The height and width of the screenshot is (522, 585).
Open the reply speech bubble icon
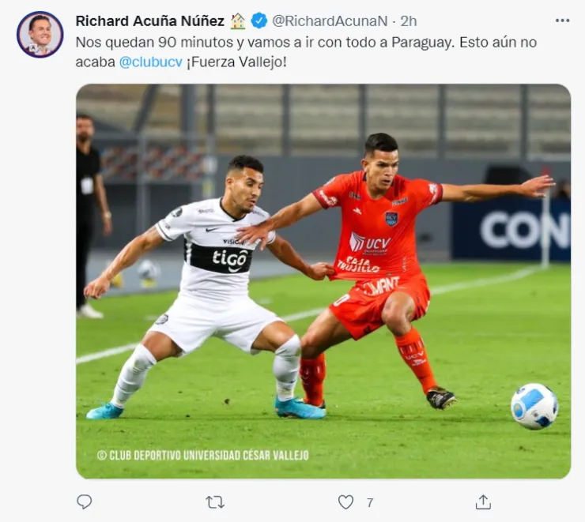coord(85,502)
